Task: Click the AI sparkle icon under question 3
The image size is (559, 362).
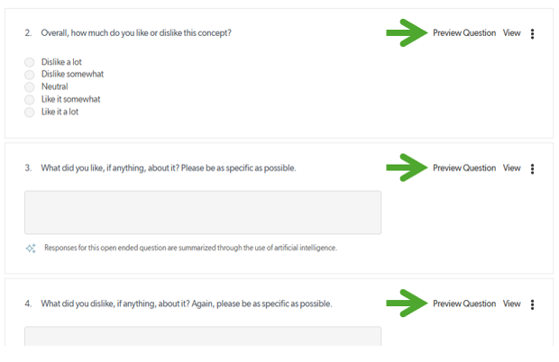Action: pos(31,248)
